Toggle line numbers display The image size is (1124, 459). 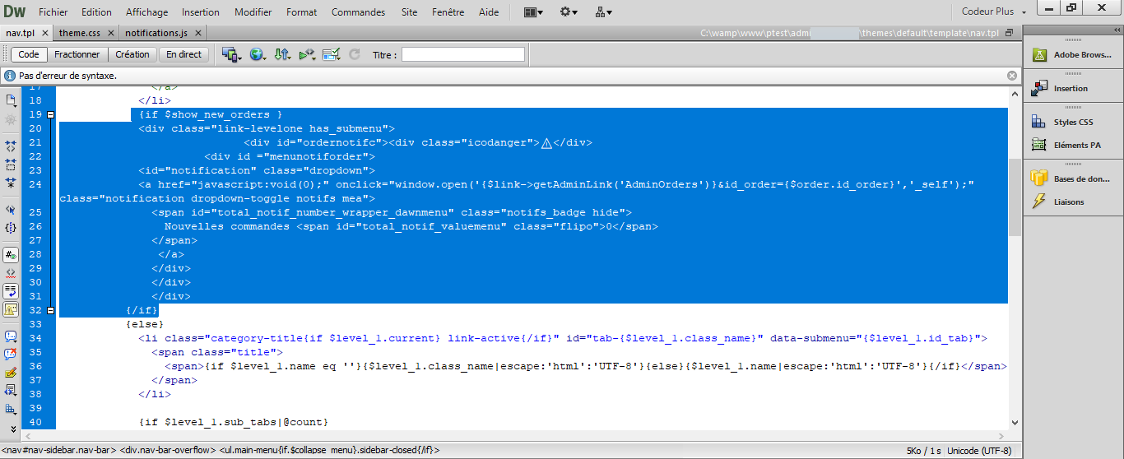pos(11,255)
